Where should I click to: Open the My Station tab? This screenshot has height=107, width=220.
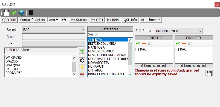point(79,20)
